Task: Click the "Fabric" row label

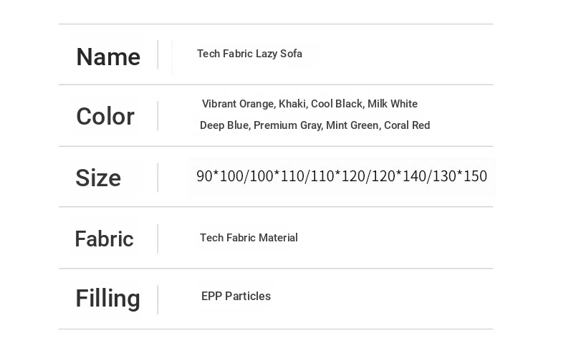Action: [x=104, y=239]
